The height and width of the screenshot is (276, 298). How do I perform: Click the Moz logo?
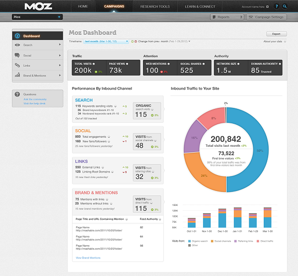coord(38,6)
